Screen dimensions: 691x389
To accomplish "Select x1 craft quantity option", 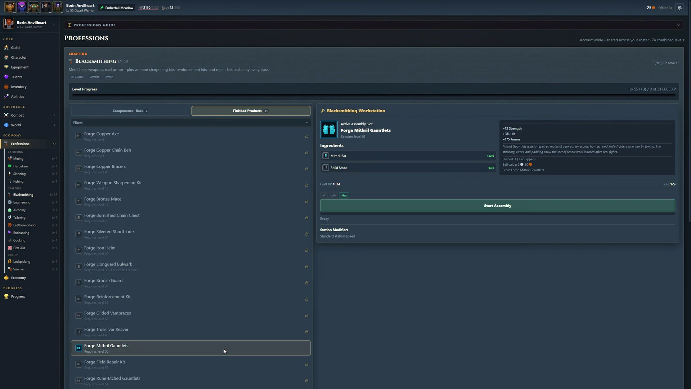I will [324, 196].
